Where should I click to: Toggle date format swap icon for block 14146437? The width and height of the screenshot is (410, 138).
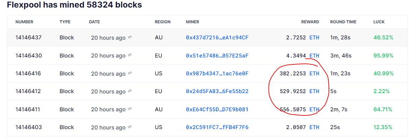click(130, 37)
